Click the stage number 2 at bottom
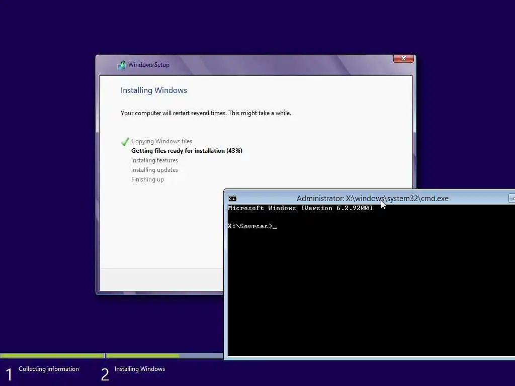515x386 pixels. tap(105, 375)
